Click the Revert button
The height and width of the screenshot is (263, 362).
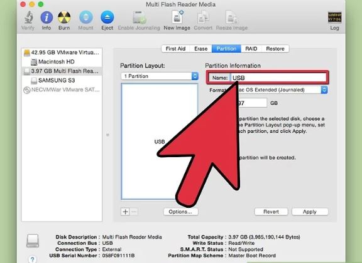(271, 212)
